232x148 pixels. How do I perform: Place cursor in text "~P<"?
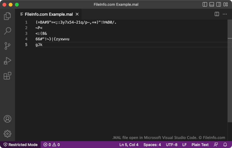pos(39,28)
